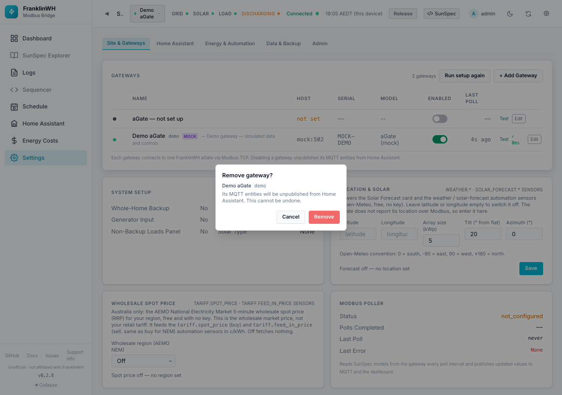Click the Release button
The width and height of the screenshot is (562, 395).
[x=403, y=14]
